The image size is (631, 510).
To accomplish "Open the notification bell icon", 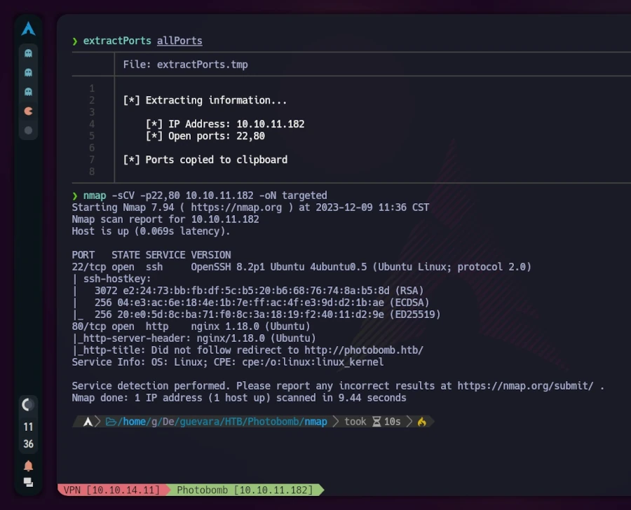I will [28, 466].
